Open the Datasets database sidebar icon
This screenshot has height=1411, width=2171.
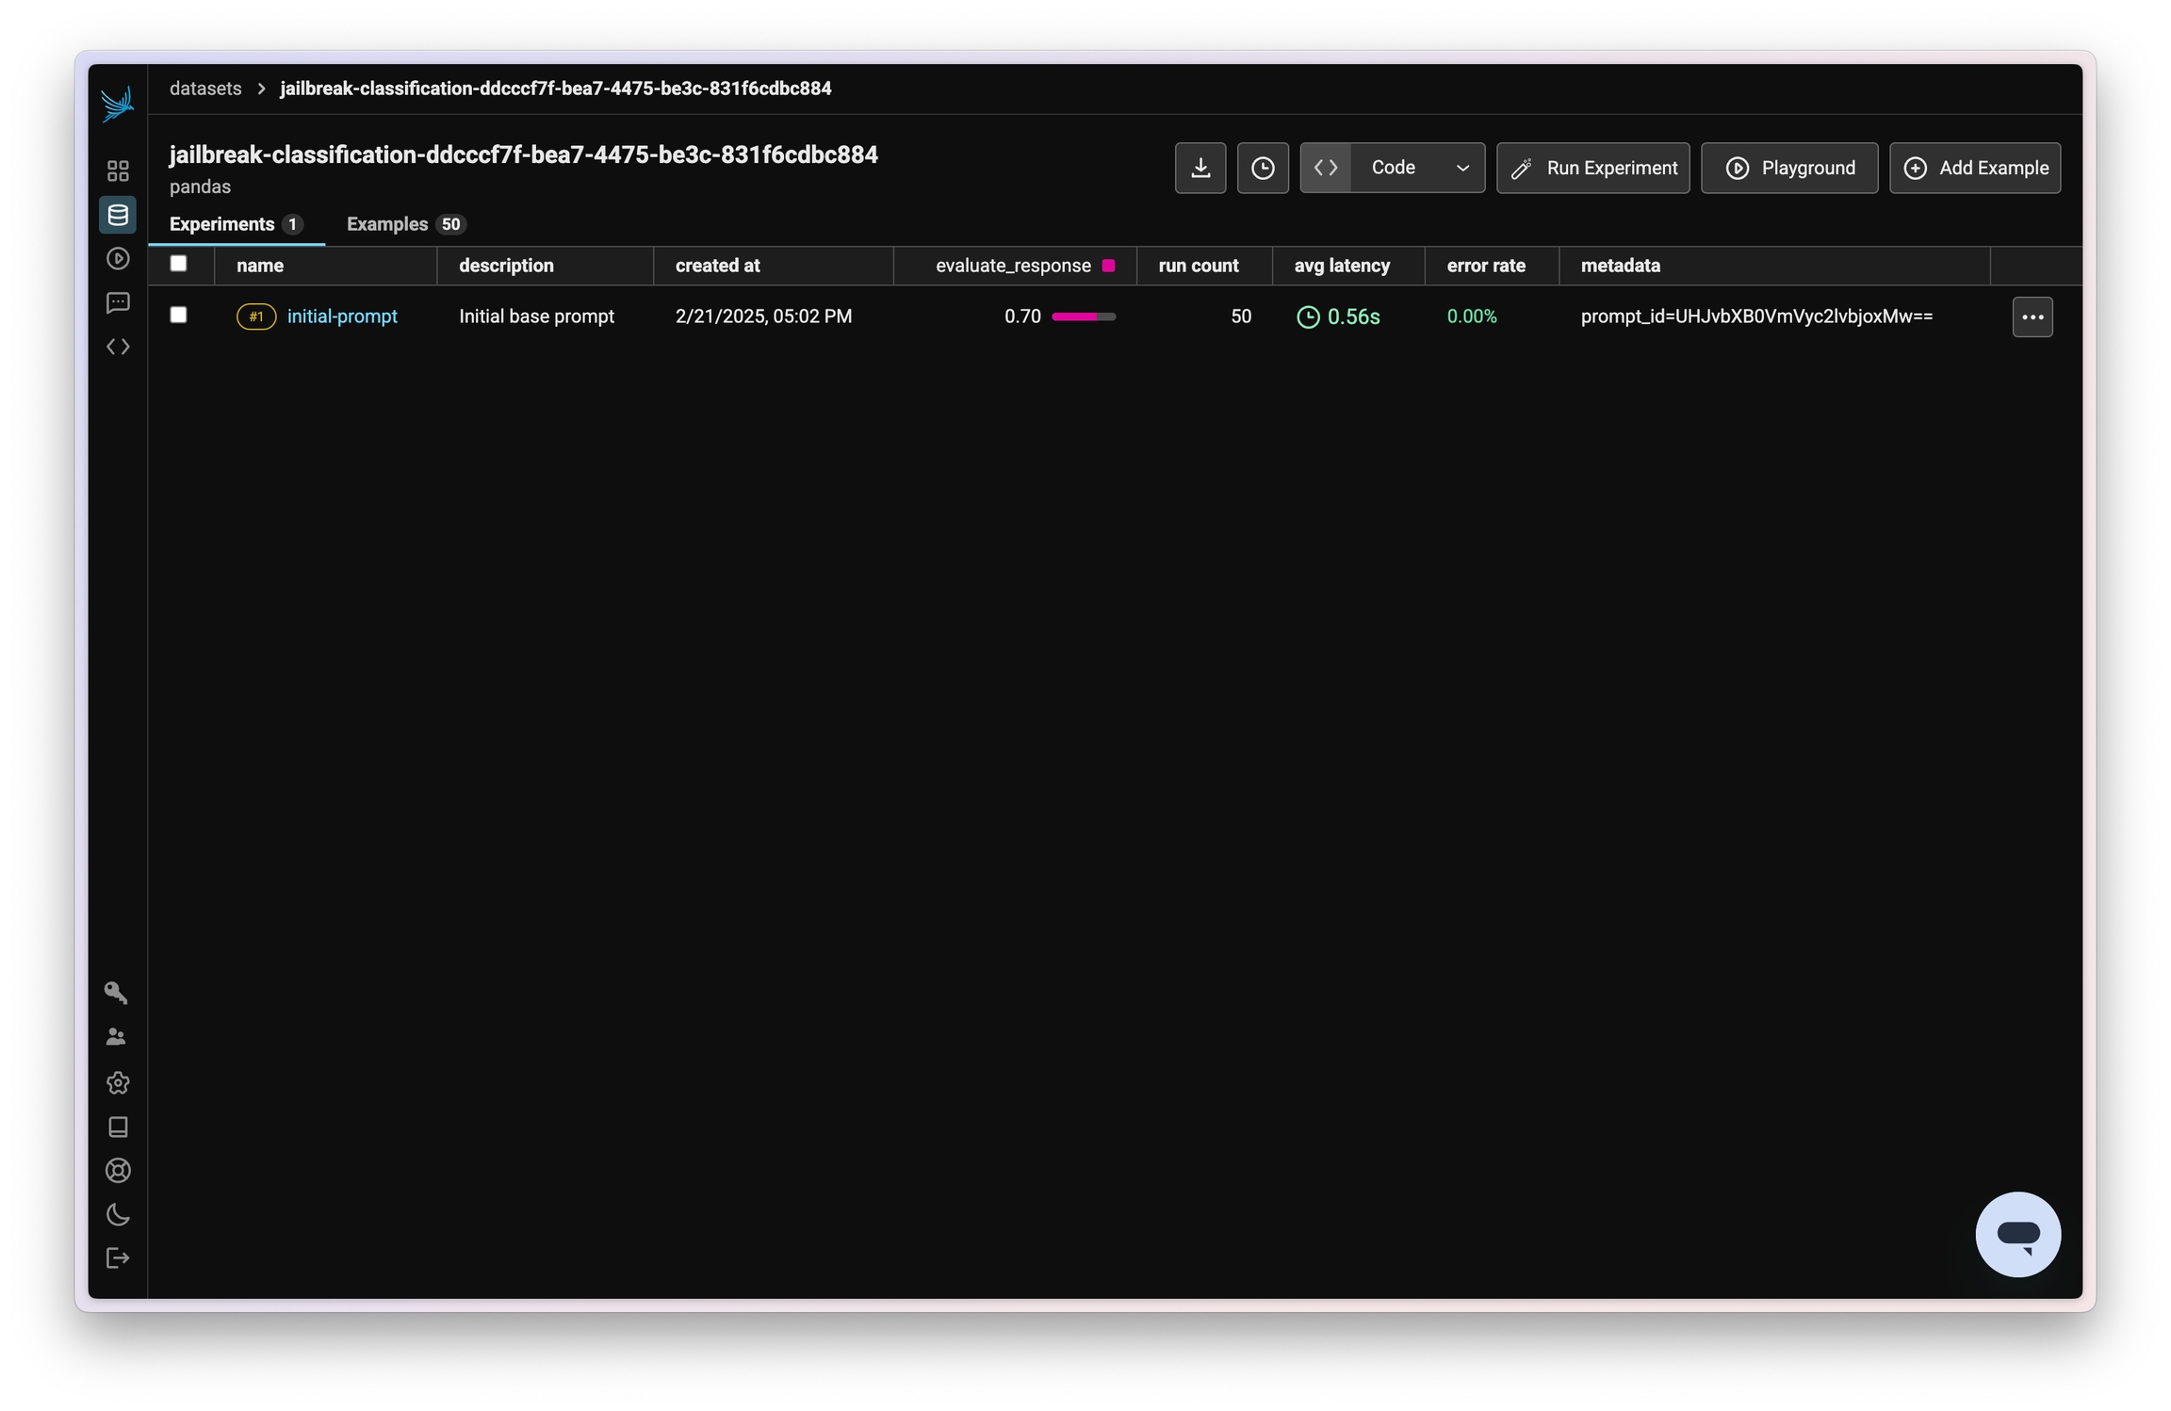(118, 215)
